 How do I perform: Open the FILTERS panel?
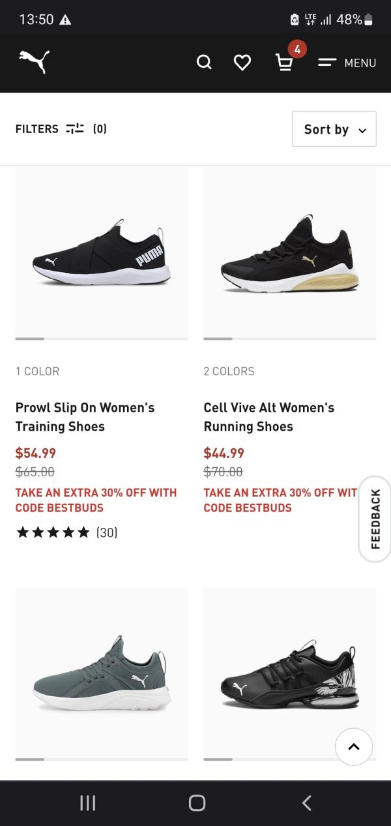(61, 129)
